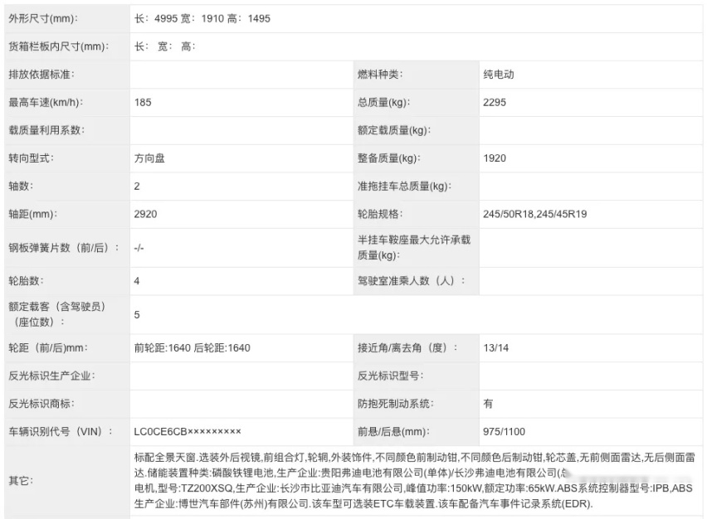Click the 反光标识型号 label
The width and height of the screenshot is (707, 519).
tap(390, 376)
